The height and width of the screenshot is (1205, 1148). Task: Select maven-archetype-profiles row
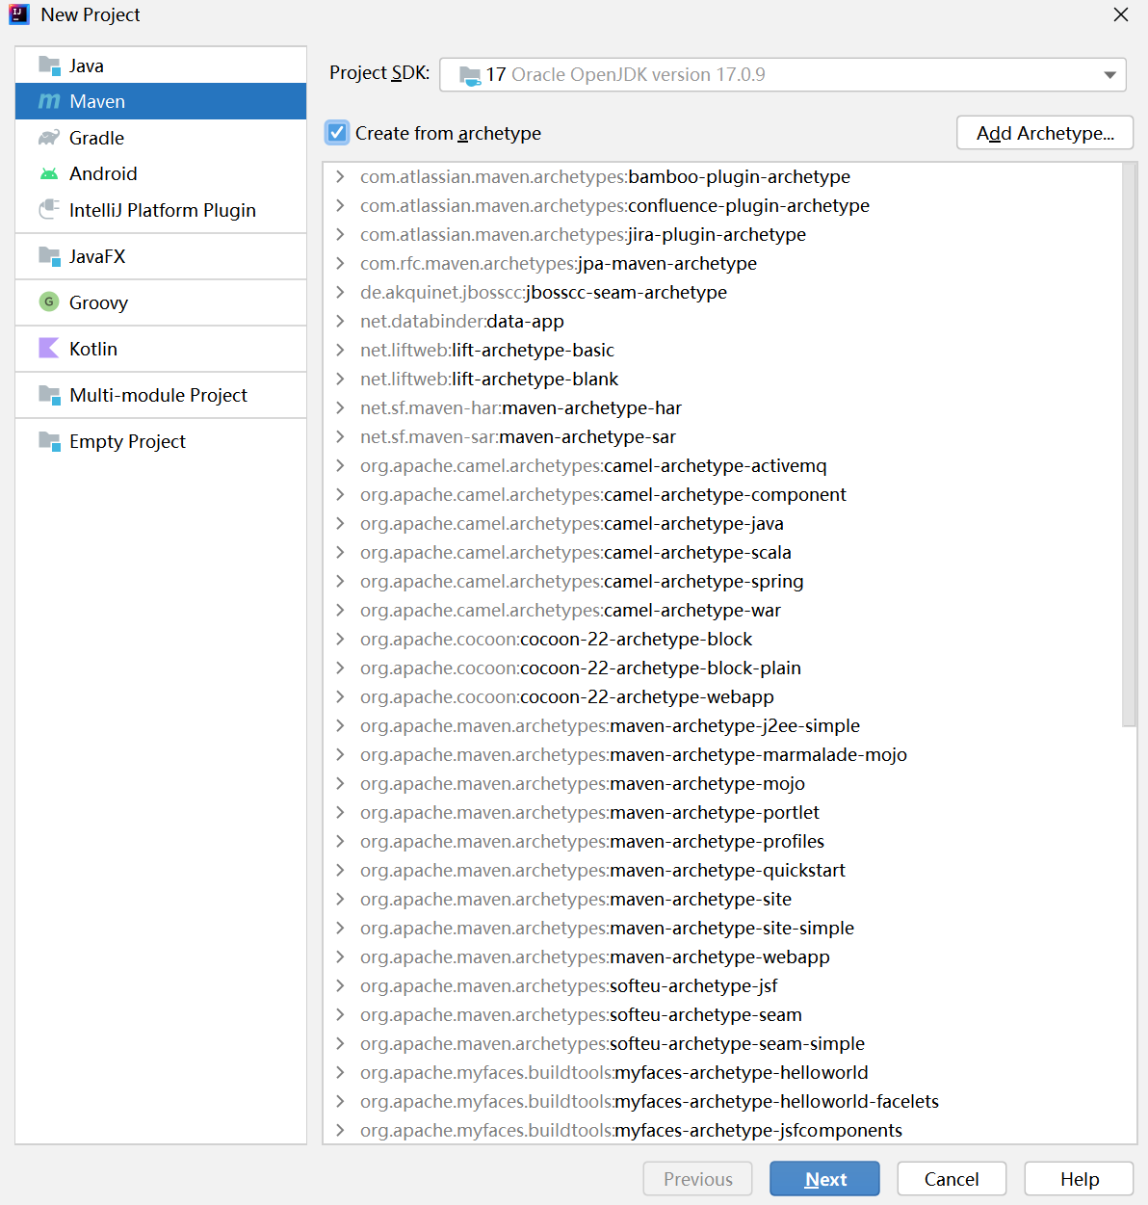point(722,841)
